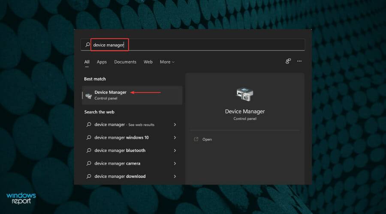The width and height of the screenshot is (386, 214).
Task: Click magnifier icon beside 'device manager windows 10'
Action: 89,137
